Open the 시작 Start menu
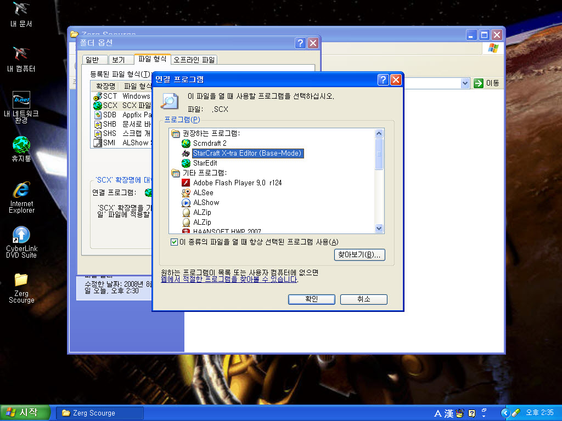The height and width of the screenshot is (421, 562). 25,413
